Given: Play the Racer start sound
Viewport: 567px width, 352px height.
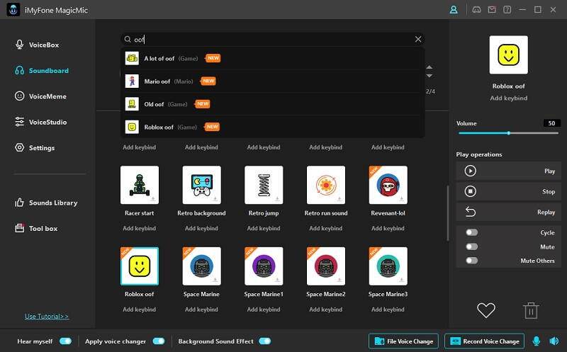Looking at the screenshot, I should [x=140, y=185].
